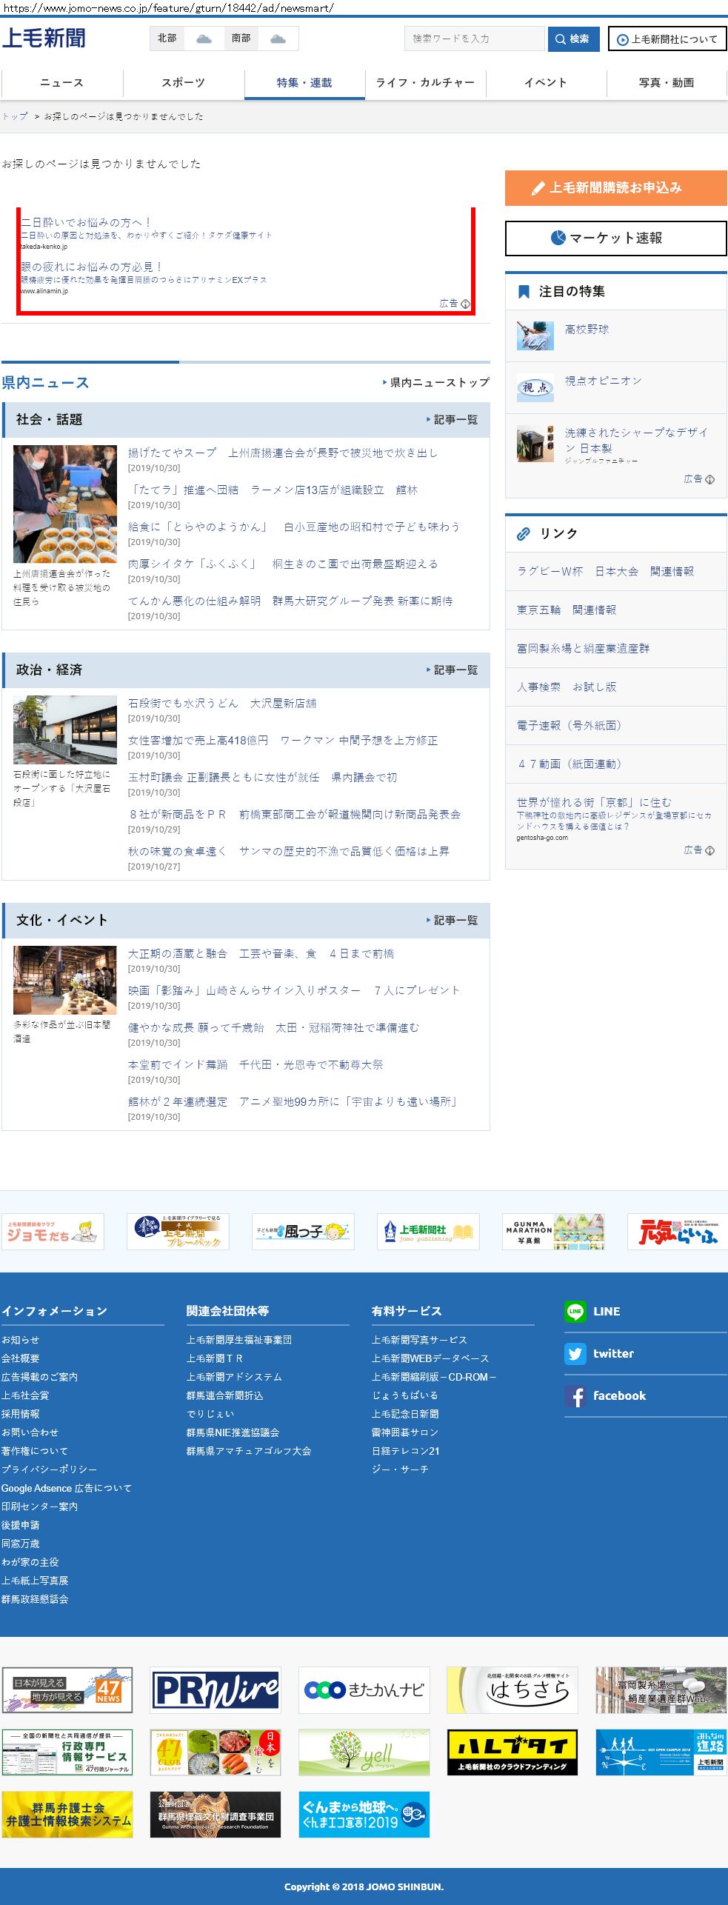This screenshot has width=728, height=1905.
Task: Click into the search keyword input field
Action: click(474, 39)
